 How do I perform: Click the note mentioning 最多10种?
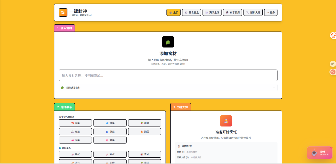(168, 64)
